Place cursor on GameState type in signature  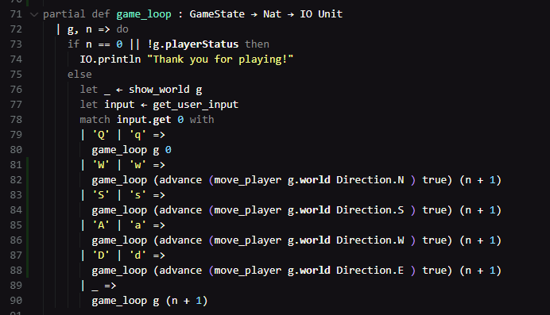[x=217, y=14]
